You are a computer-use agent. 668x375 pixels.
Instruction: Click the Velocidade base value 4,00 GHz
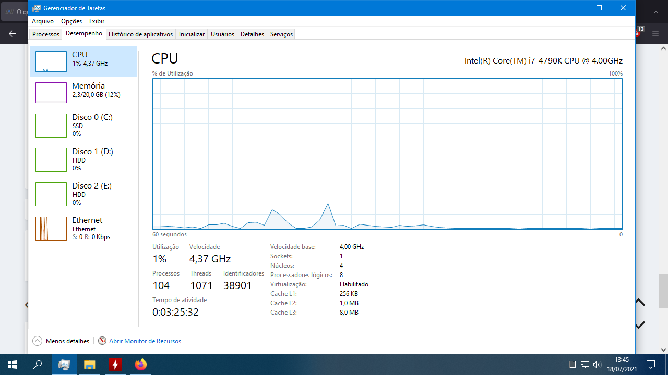352,247
